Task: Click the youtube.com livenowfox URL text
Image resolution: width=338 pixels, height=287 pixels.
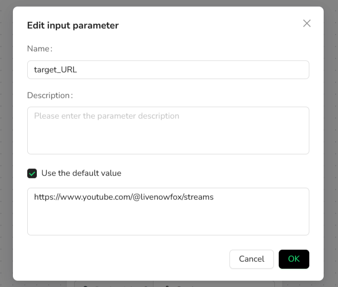Action: (124, 197)
